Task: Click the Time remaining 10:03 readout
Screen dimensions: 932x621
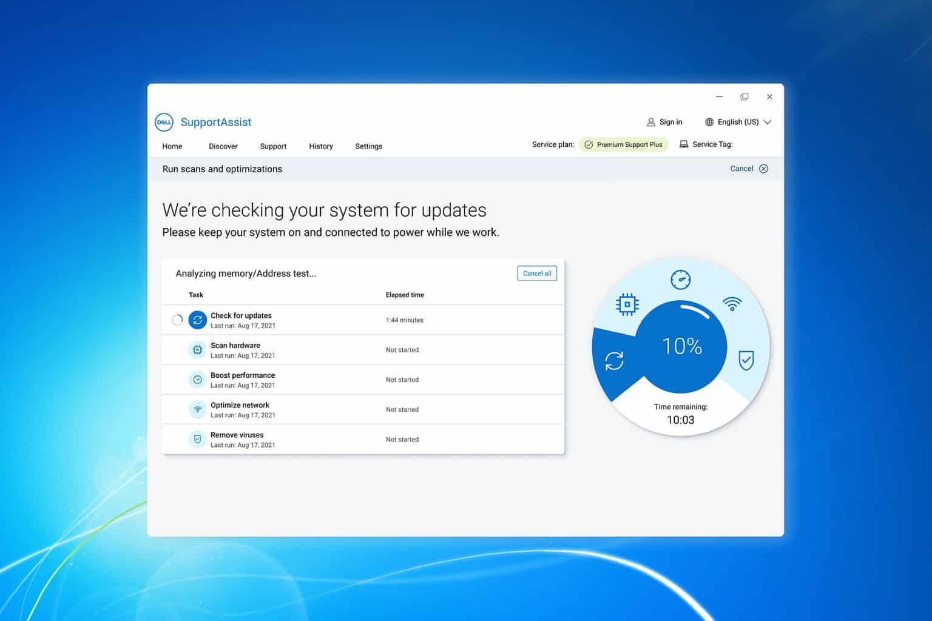Action: tap(681, 414)
